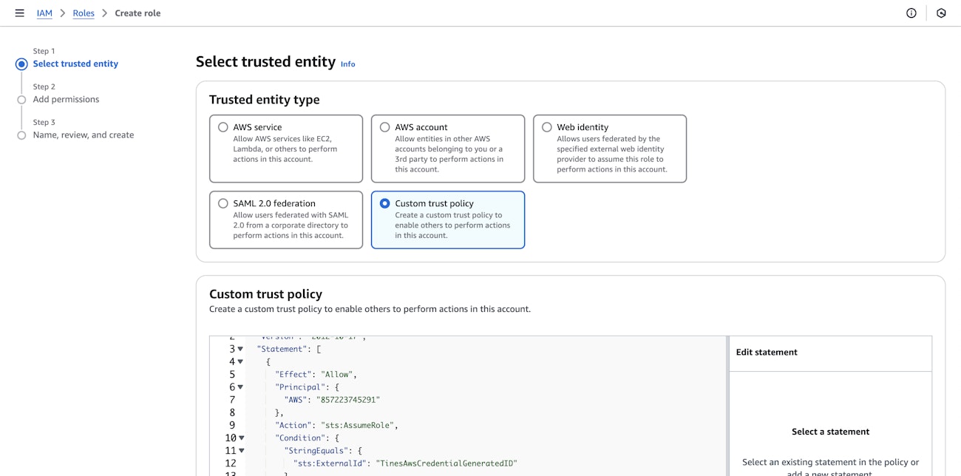
Task: Select AWS account trusted entity
Action: (x=385, y=127)
